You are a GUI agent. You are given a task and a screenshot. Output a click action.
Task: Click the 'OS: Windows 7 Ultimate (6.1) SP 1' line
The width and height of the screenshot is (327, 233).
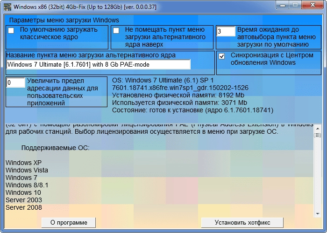click(163, 80)
